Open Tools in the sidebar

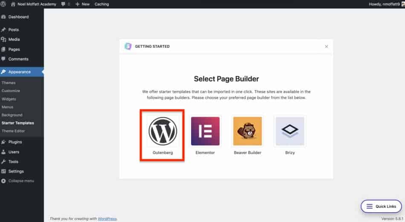point(13,162)
